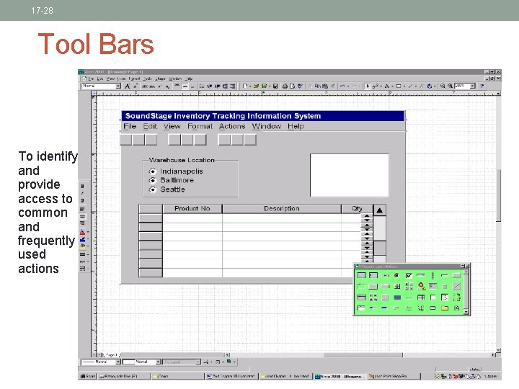Click the blank white box in the form
This screenshot has height=389, width=519.
(x=349, y=175)
